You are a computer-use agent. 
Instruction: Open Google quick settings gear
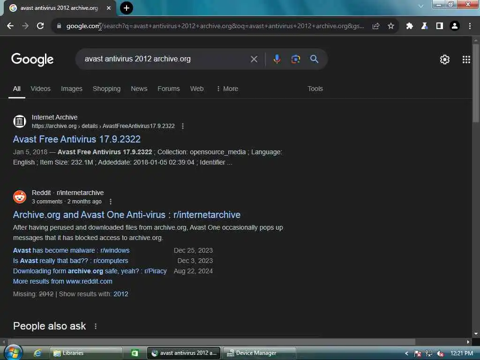(x=444, y=60)
